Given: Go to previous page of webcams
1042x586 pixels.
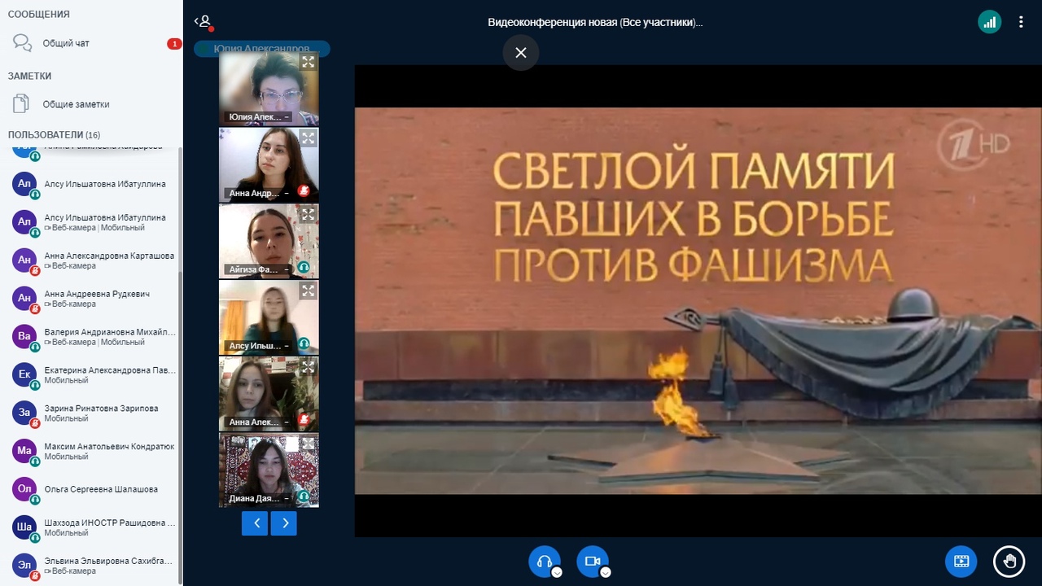Looking at the screenshot, I should (256, 523).
